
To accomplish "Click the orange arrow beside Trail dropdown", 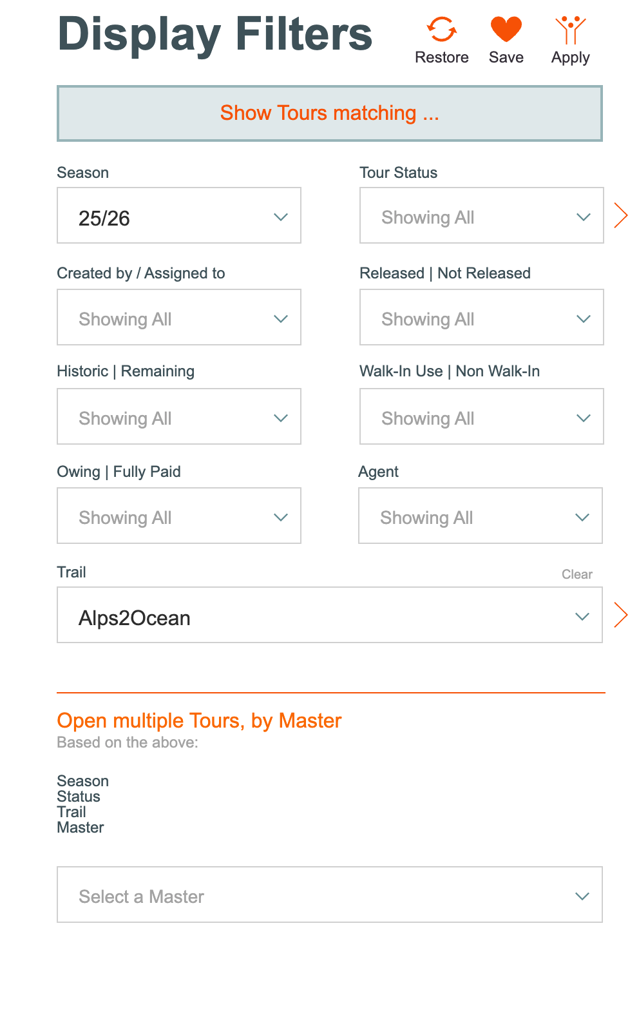I will point(620,615).
